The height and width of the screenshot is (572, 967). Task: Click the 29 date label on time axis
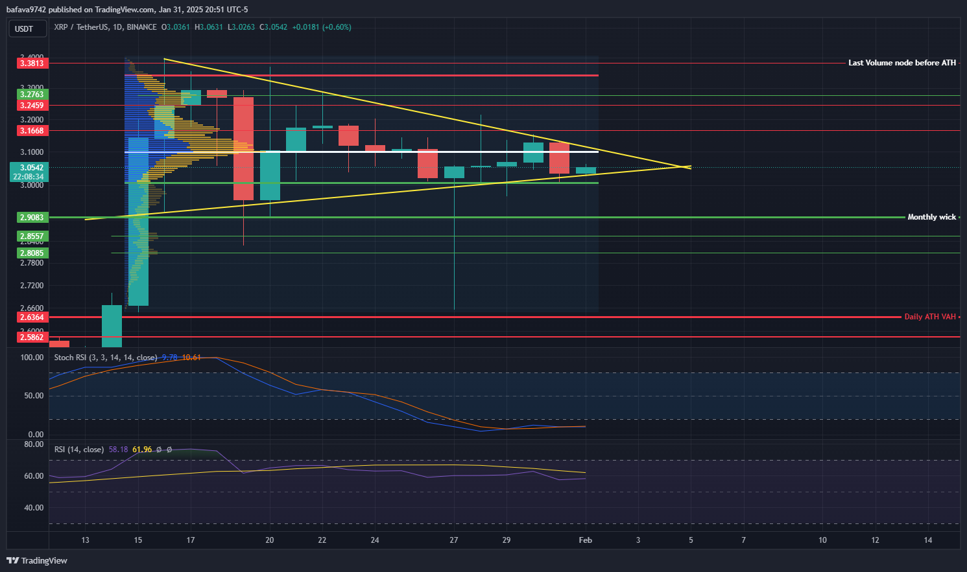click(507, 540)
